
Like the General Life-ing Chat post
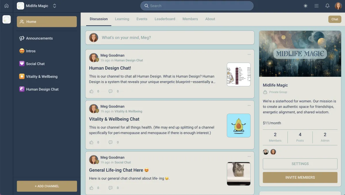tap(91, 188)
